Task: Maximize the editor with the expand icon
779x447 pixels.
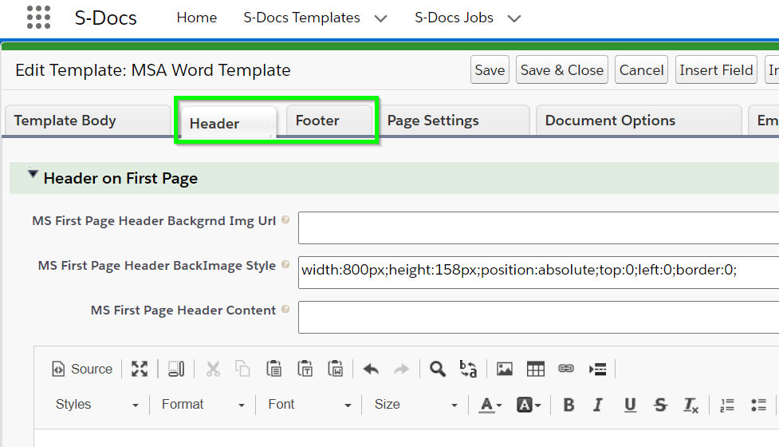Action: tap(140, 369)
